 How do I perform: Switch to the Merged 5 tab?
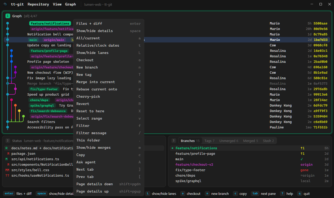pos(250,141)
